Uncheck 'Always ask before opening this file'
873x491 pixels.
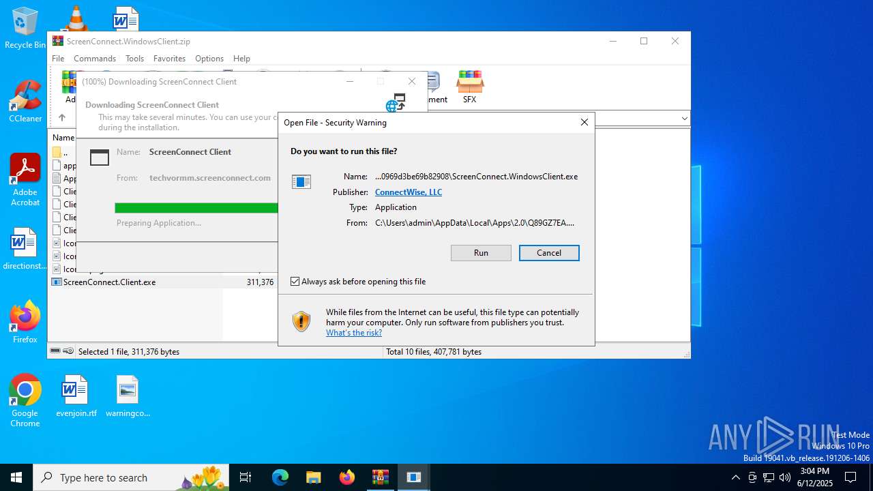tap(295, 282)
